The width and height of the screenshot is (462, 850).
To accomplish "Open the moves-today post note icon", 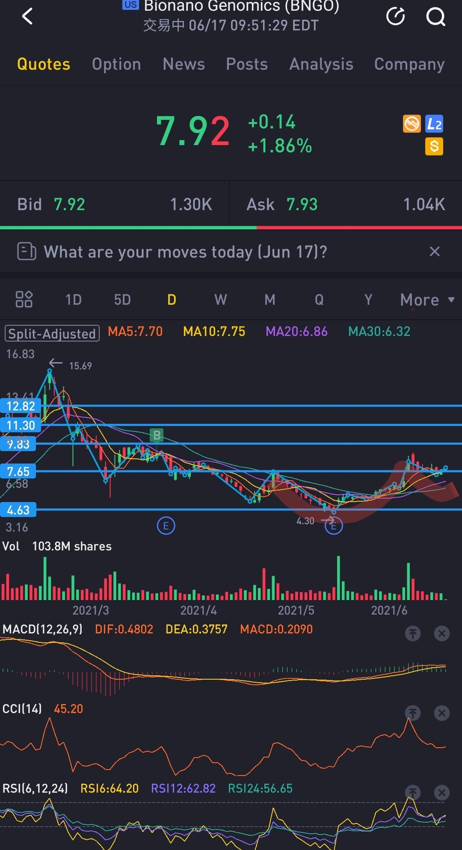I will coord(27,251).
